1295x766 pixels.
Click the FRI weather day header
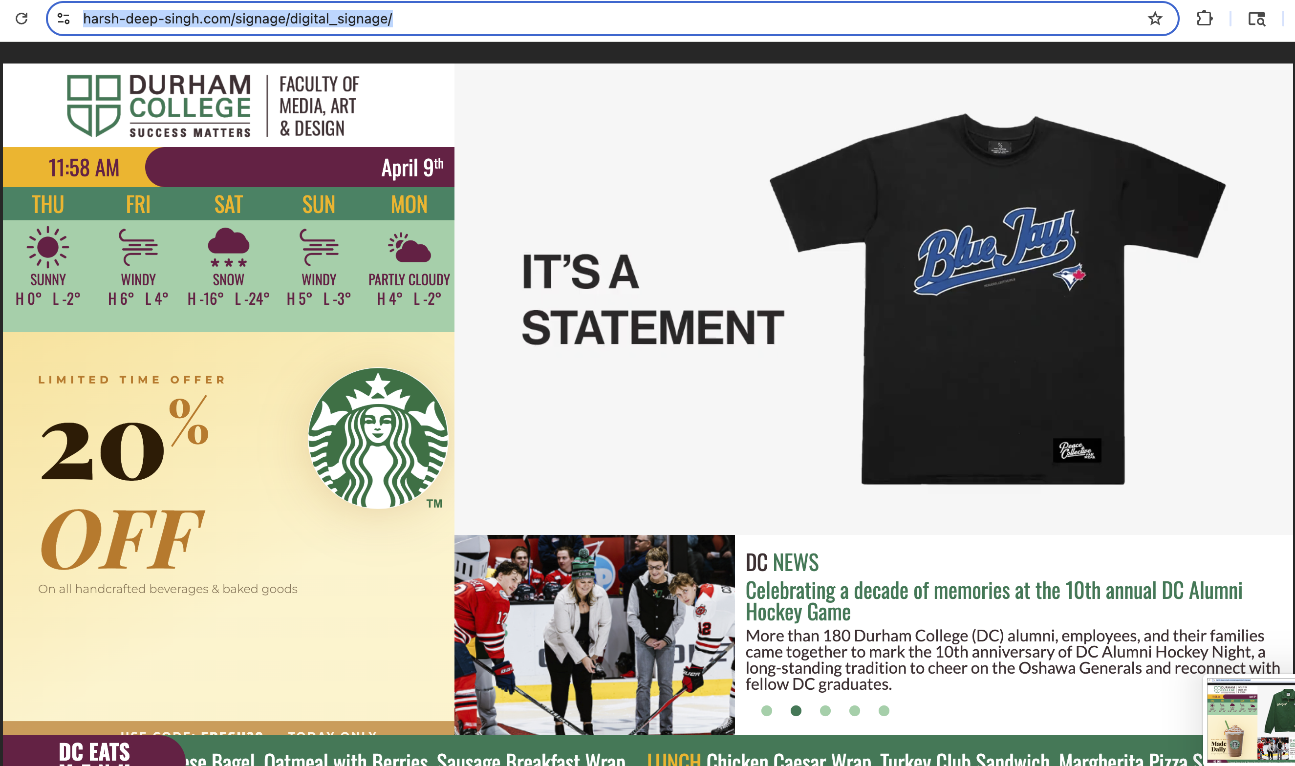[x=138, y=204]
